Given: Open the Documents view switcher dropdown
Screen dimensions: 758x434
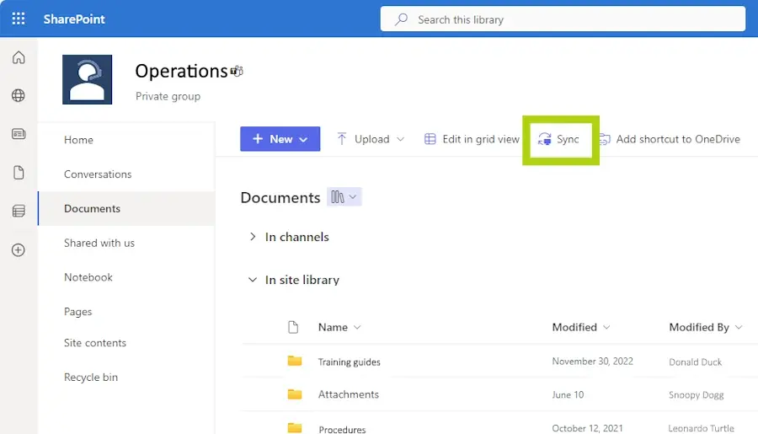Looking at the screenshot, I should [x=344, y=197].
